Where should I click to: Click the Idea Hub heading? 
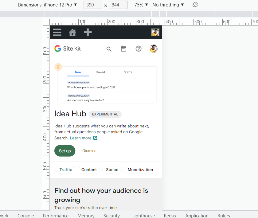70,114
